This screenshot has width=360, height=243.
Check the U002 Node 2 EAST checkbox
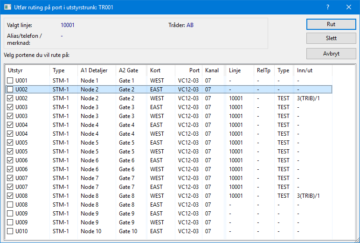coord(10,90)
